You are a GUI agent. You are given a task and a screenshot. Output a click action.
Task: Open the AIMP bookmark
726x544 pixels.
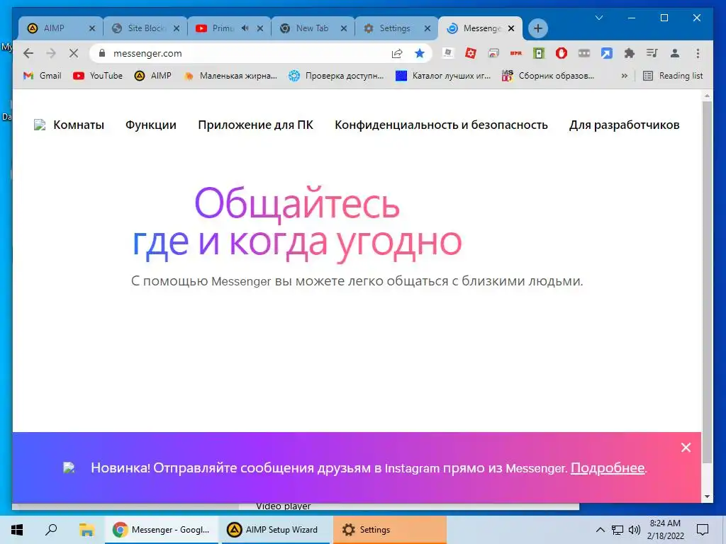153,75
